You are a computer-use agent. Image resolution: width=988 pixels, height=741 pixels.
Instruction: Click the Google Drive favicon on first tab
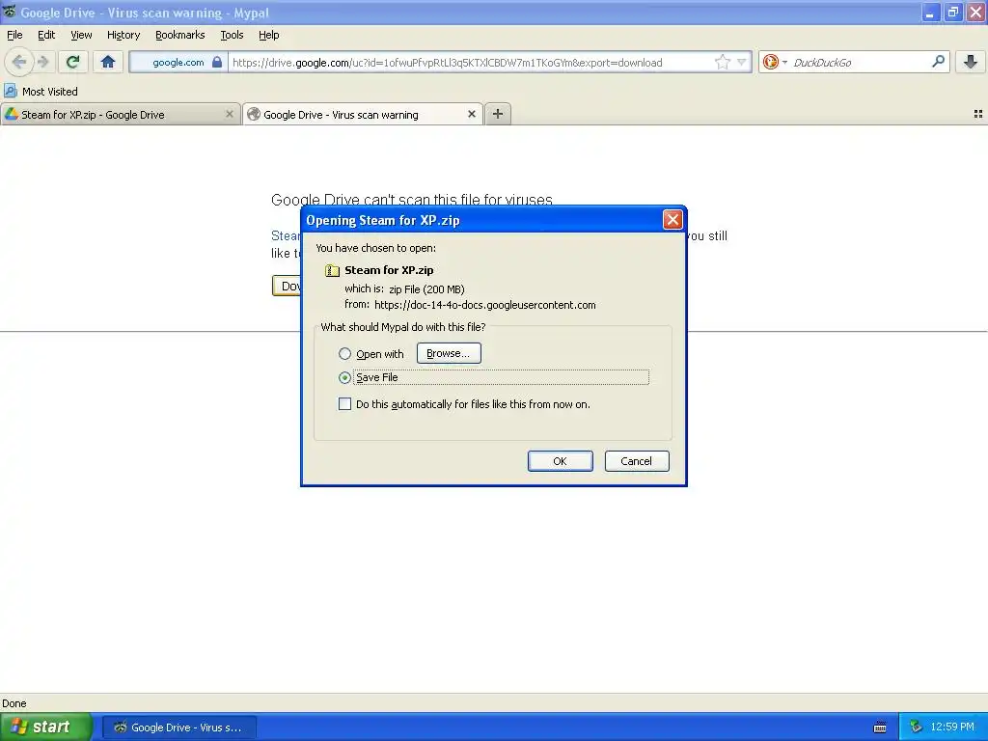click(x=12, y=114)
